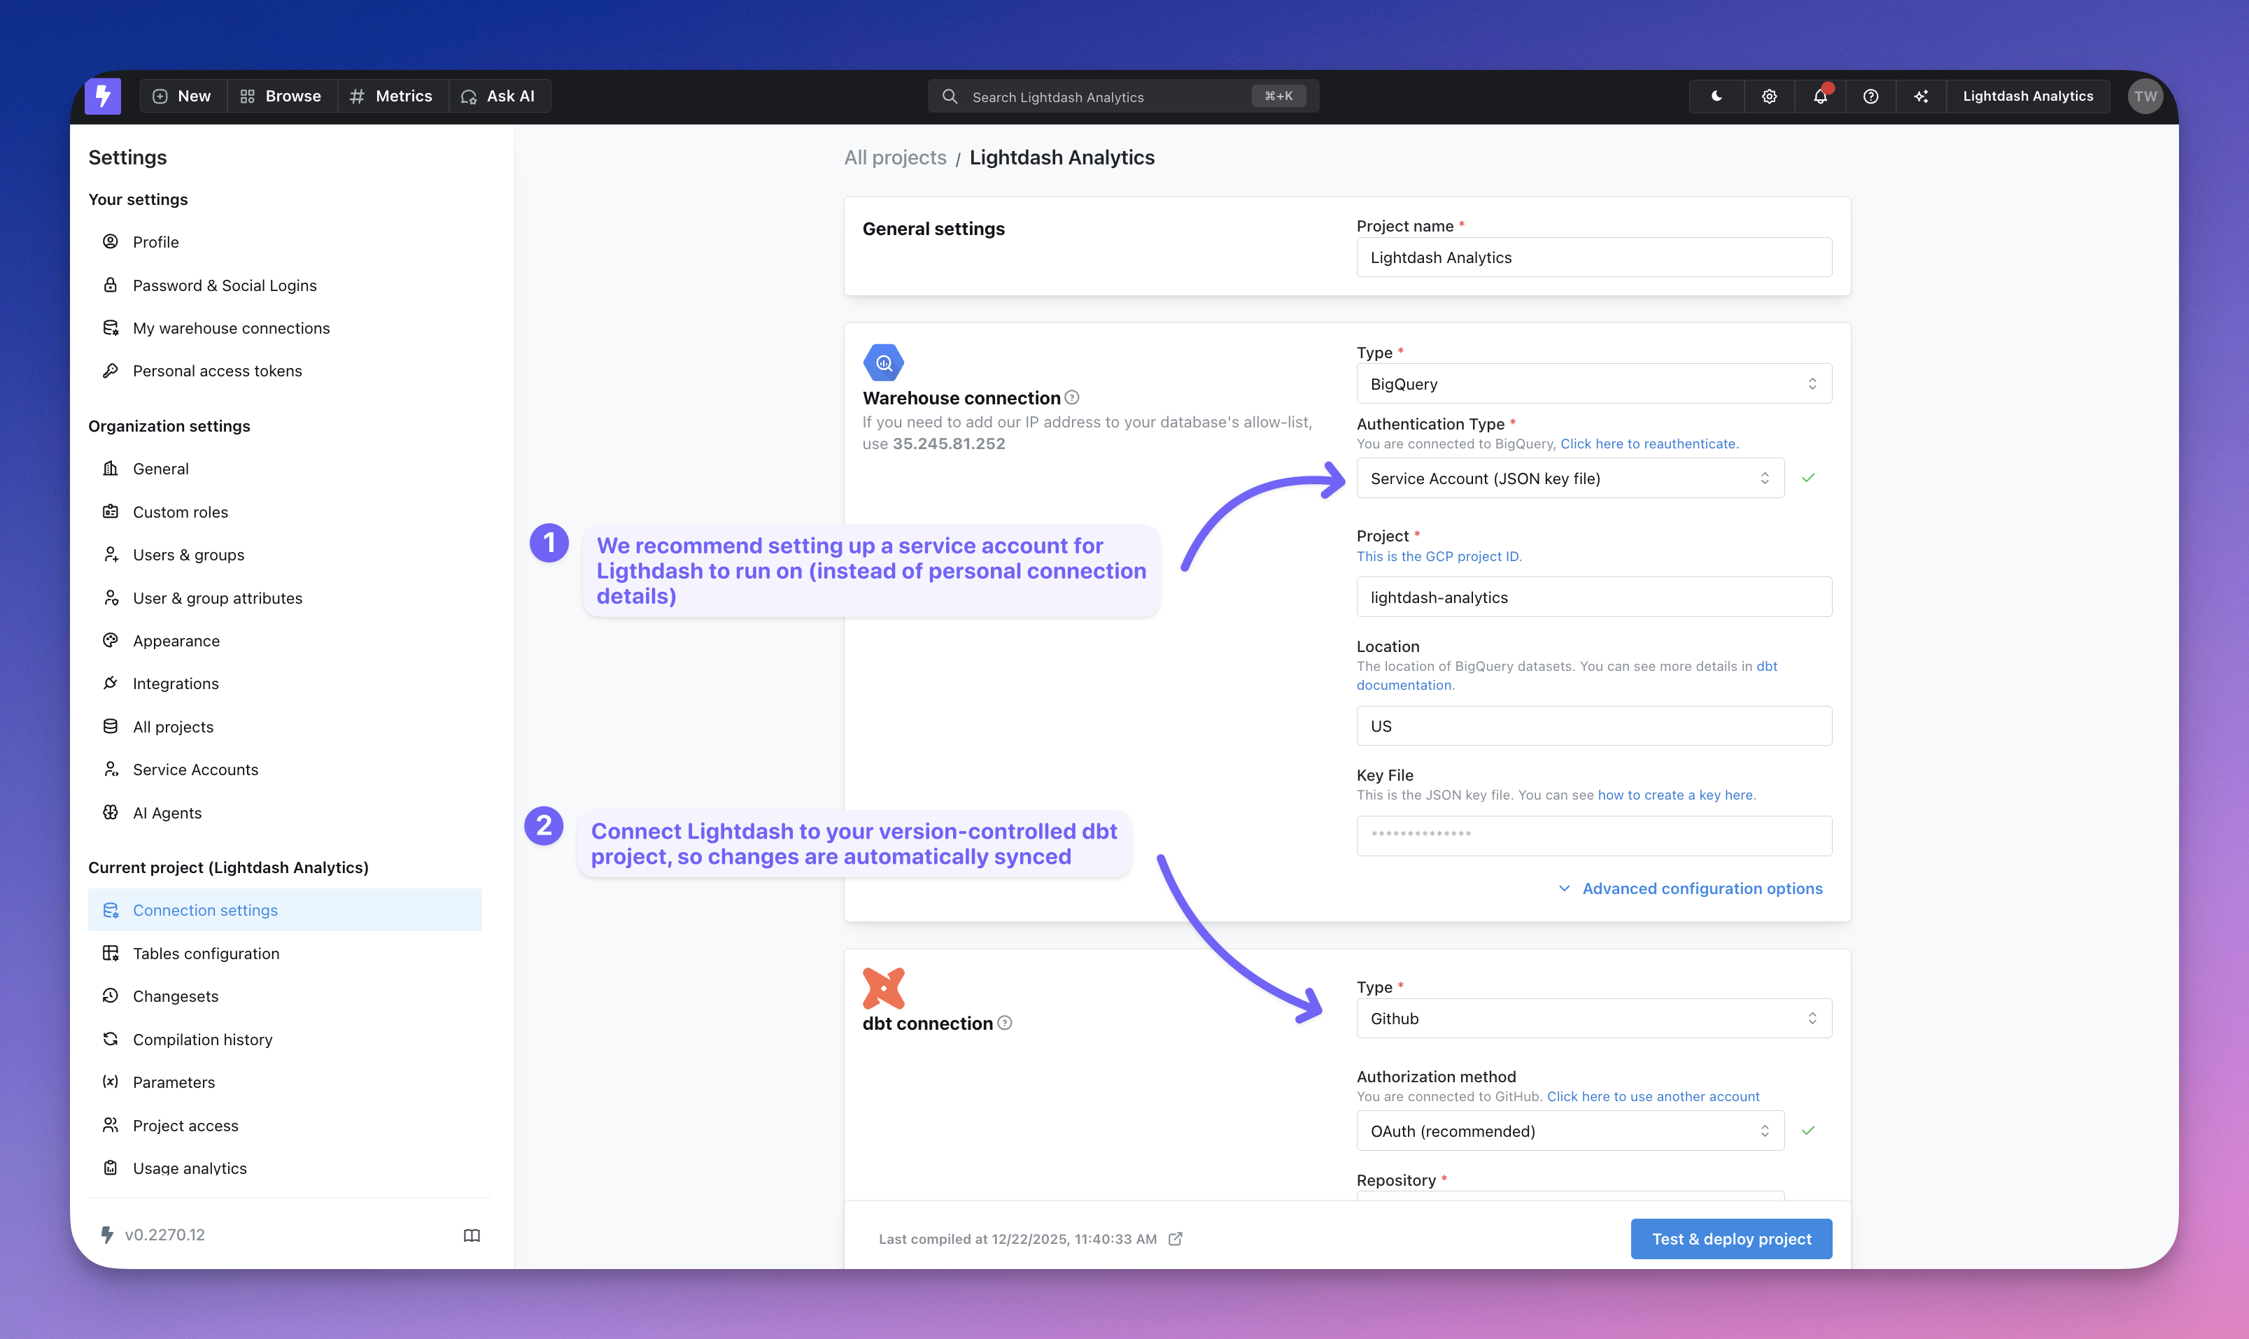Click info icon beside Warehouse connection heading
The image size is (2249, 1339).
point(1072,397)
